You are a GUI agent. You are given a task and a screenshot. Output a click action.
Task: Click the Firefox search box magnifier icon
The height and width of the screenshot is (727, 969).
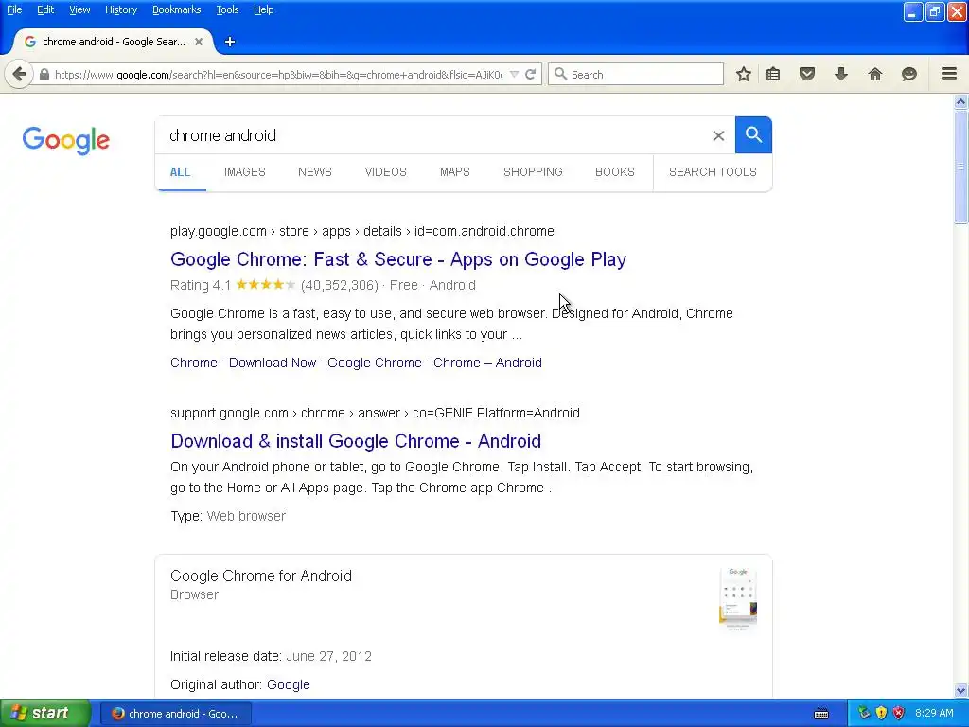560,74
